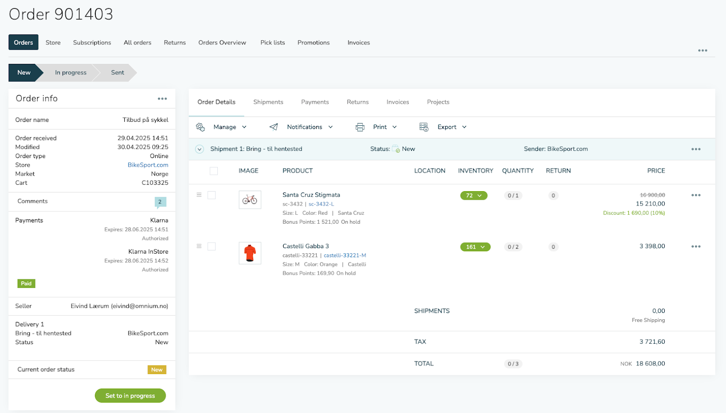
Task: Click the Santa Cruz Stigmata product name
Action: [x=311, y=195]
